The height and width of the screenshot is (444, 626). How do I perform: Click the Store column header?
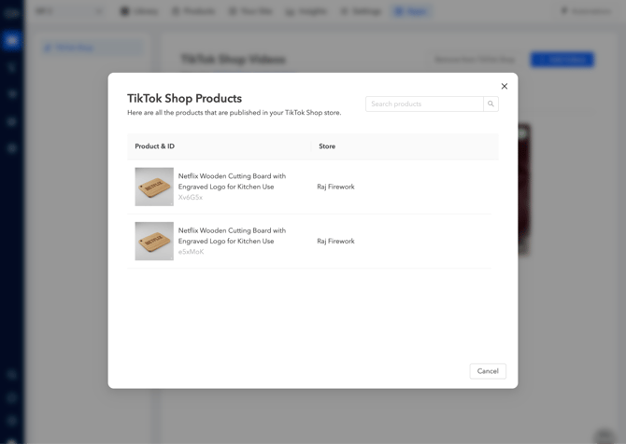[x=327, y=146]
